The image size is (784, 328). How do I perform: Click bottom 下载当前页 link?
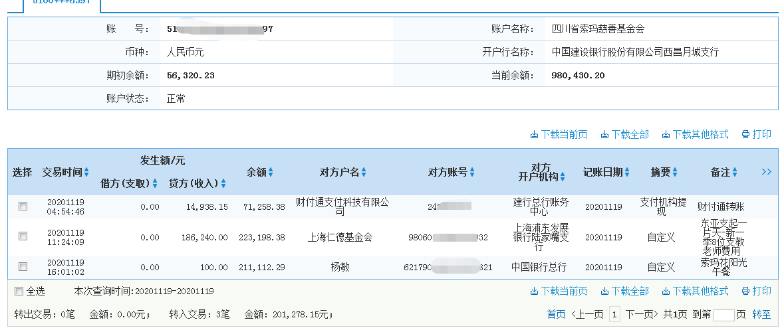(564, 291)
